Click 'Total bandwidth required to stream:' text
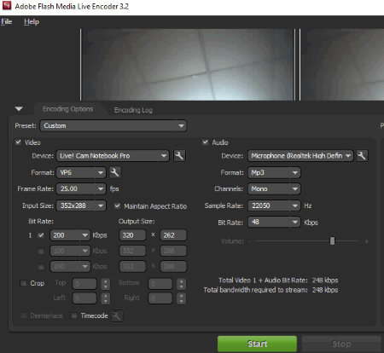Image resolution: width=384 pixels, height=353 pixels. (x=255, y=290)
